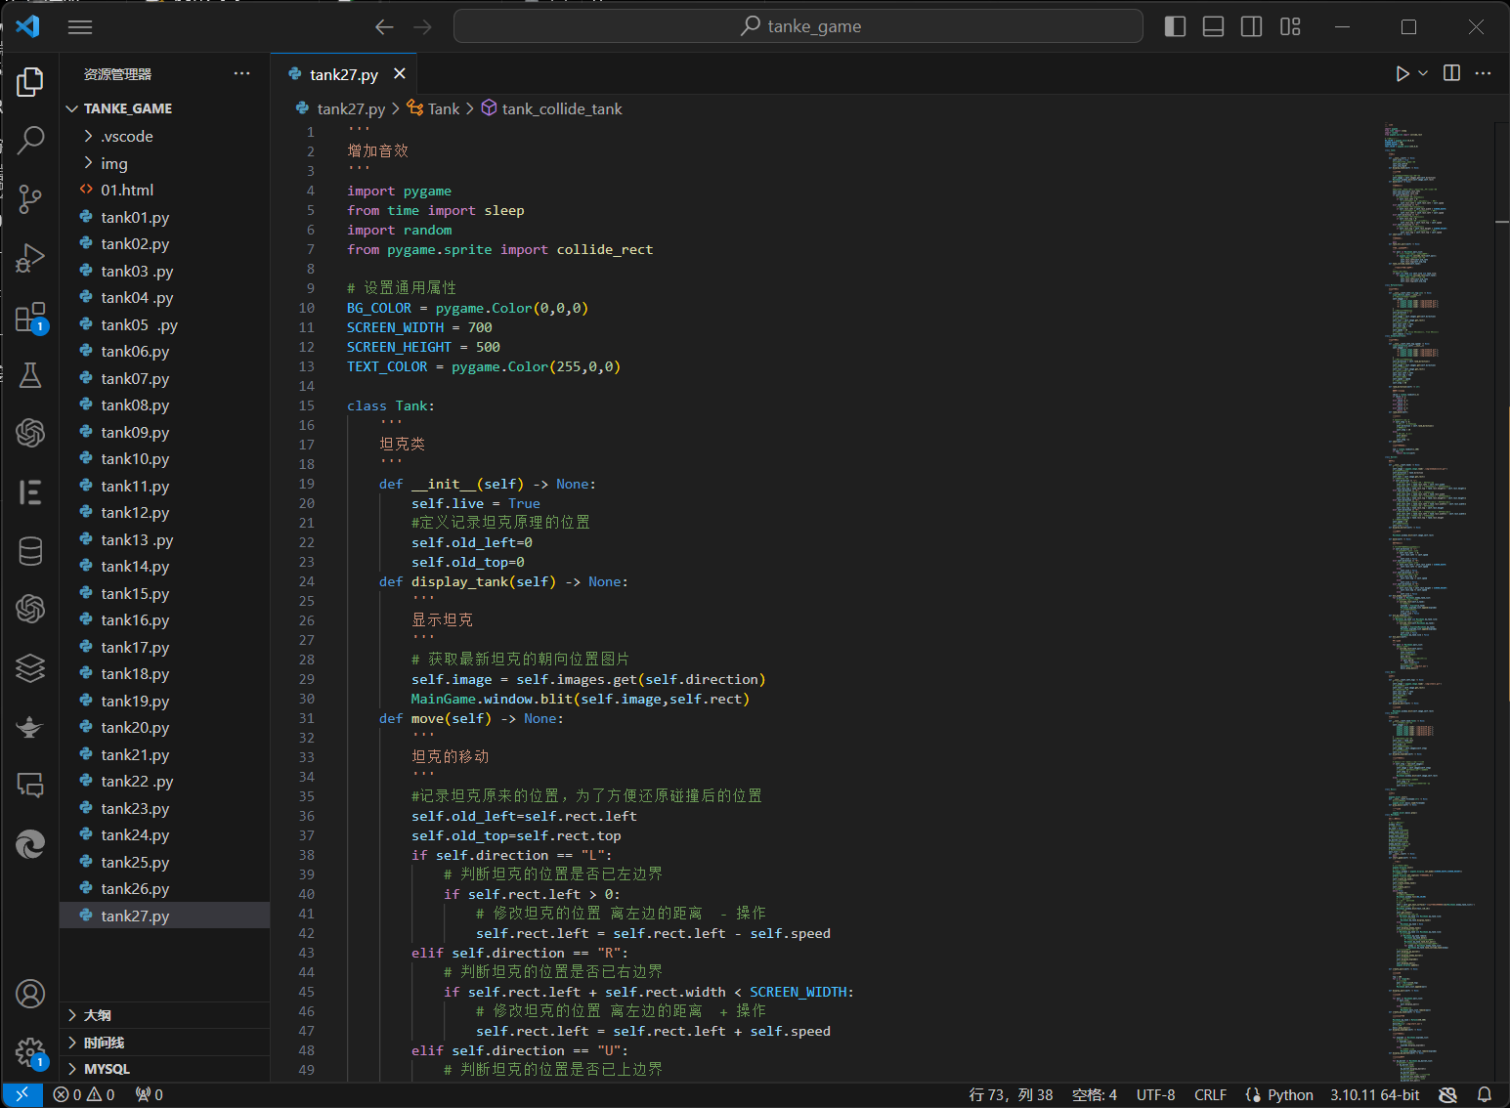Image resolution: width=1510 pixels, height=1108 pixels.
Task: Click line number 19 in the gutter
Action: 307,484
